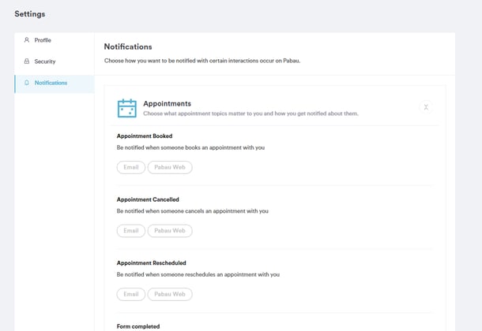Switch to the Security settings tab
Viewport: 482px width, 331px height.
click(44, 61)
